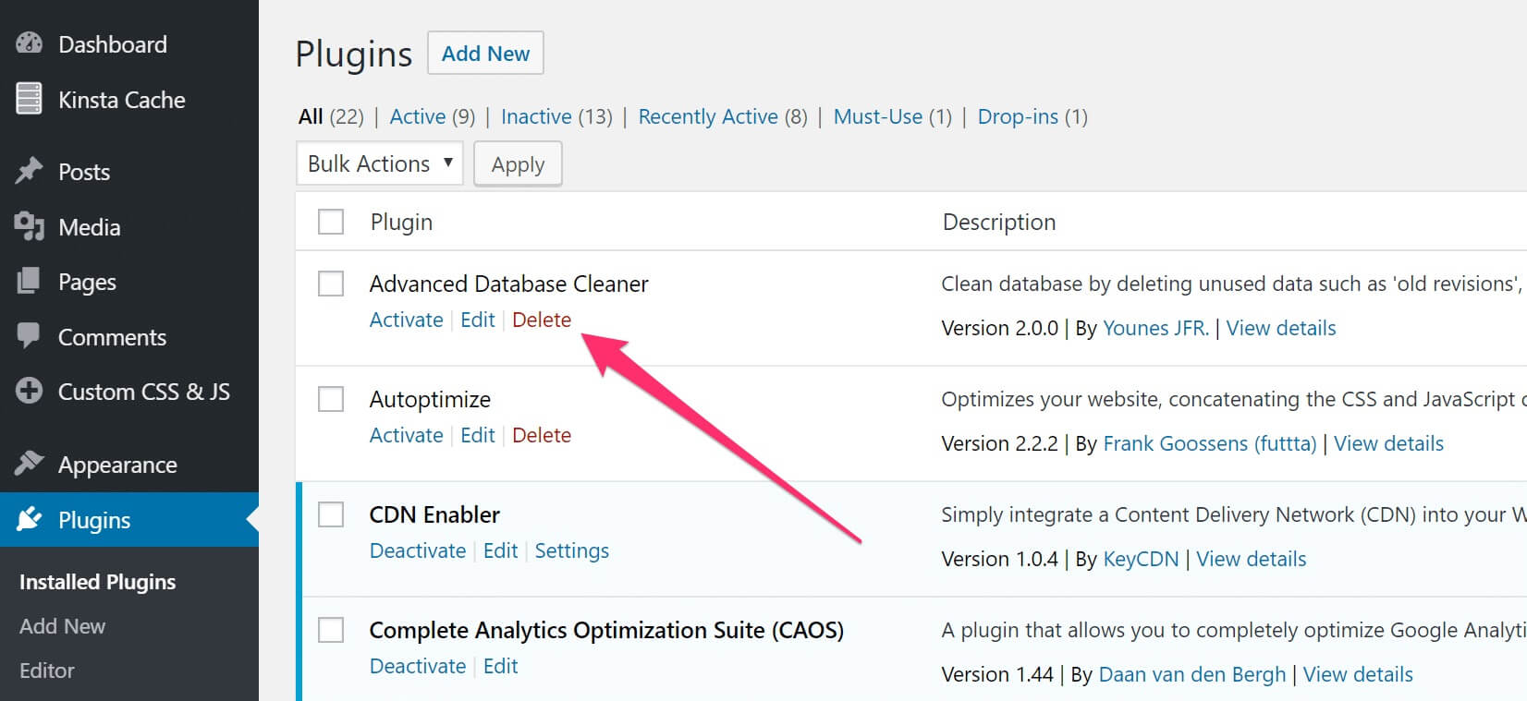The height and width of the screenshot is (701, 1527).
Task: Open author link Frank Goossens (futtta)
Action: (1210, 443)
